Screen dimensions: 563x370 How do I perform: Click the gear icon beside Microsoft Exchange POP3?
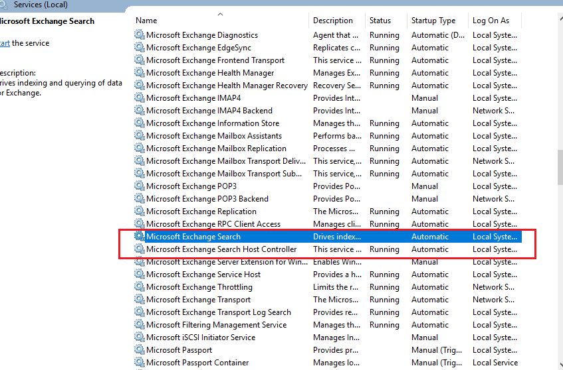(x=140, y=186)
